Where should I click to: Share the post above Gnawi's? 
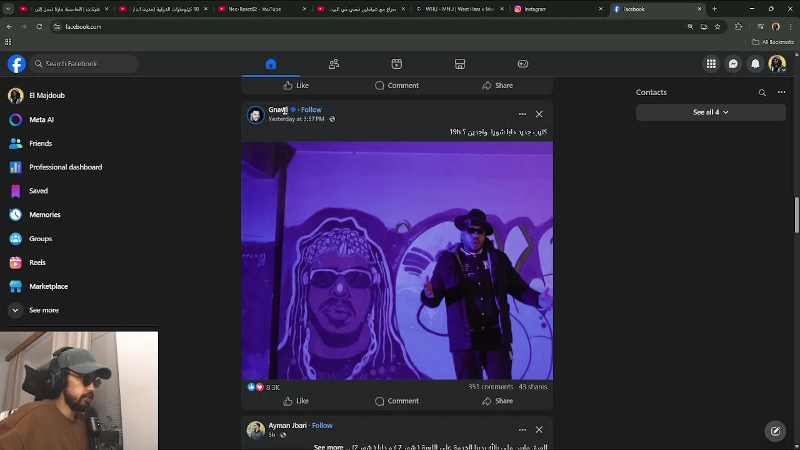pyautogui.click(x=497, y=86)
